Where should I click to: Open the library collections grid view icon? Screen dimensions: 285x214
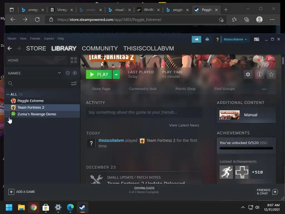pos(74,60)
